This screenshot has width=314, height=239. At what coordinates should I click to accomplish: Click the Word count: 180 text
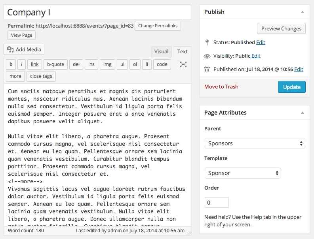pos(26,231)
